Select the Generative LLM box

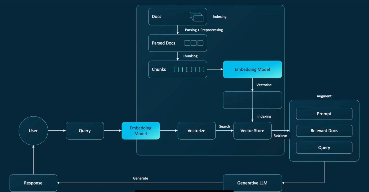point(252,183)
